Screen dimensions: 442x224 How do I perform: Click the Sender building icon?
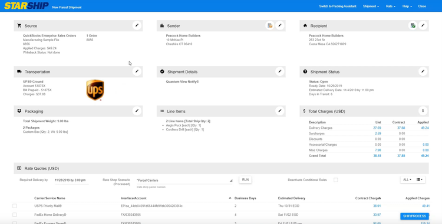pyautogui.click(x=162, y=26)
